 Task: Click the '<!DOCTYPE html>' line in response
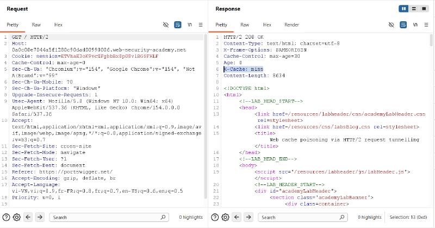click(247, 88)
